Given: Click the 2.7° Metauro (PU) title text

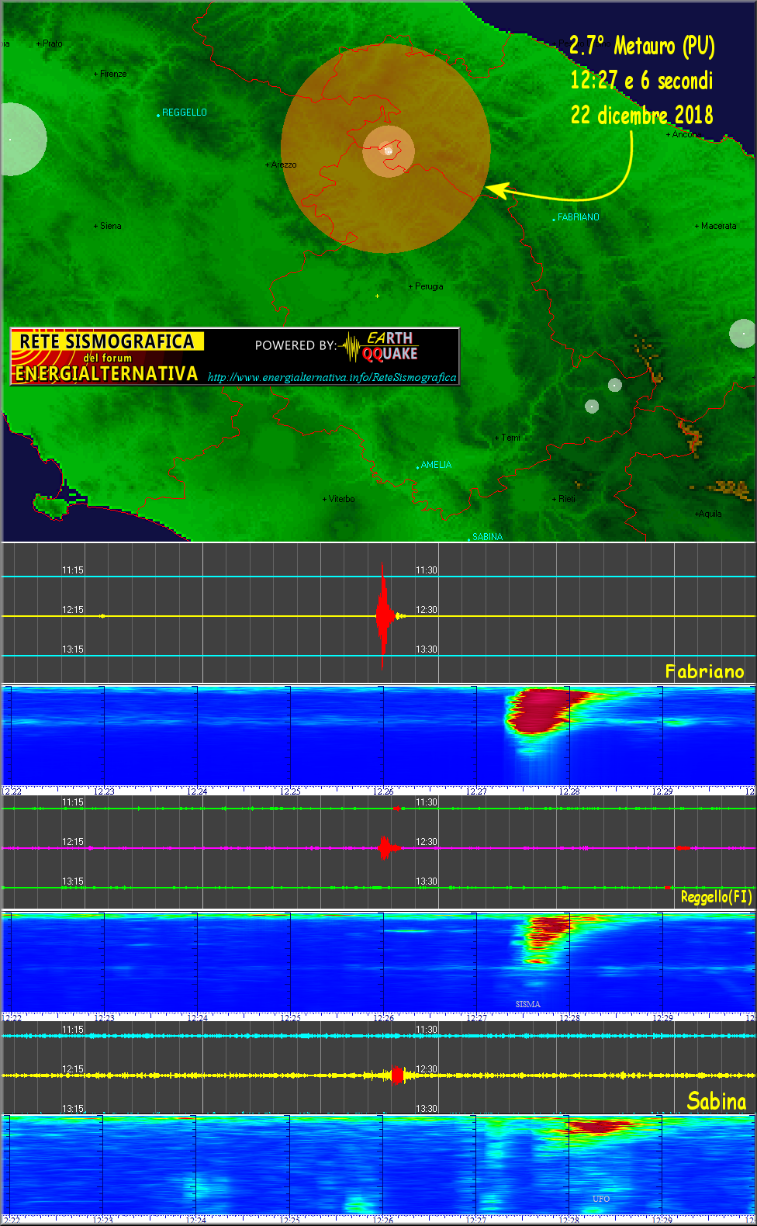Looking at the screenshot, I should coord(641,46).
